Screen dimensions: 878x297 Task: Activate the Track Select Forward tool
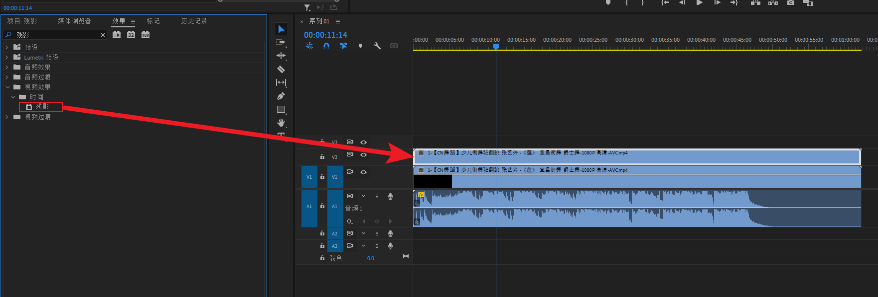[x=281, y=42]
